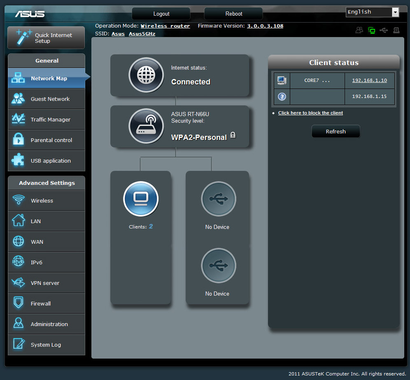410x380 pixels.
Task: Click the Reboot button
Action: pos(233,14)
